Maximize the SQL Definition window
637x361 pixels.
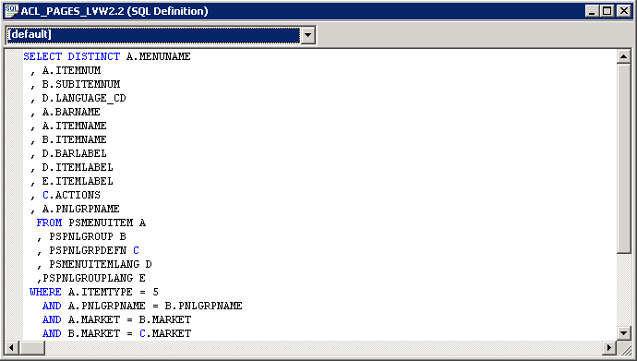pos(607,11)
